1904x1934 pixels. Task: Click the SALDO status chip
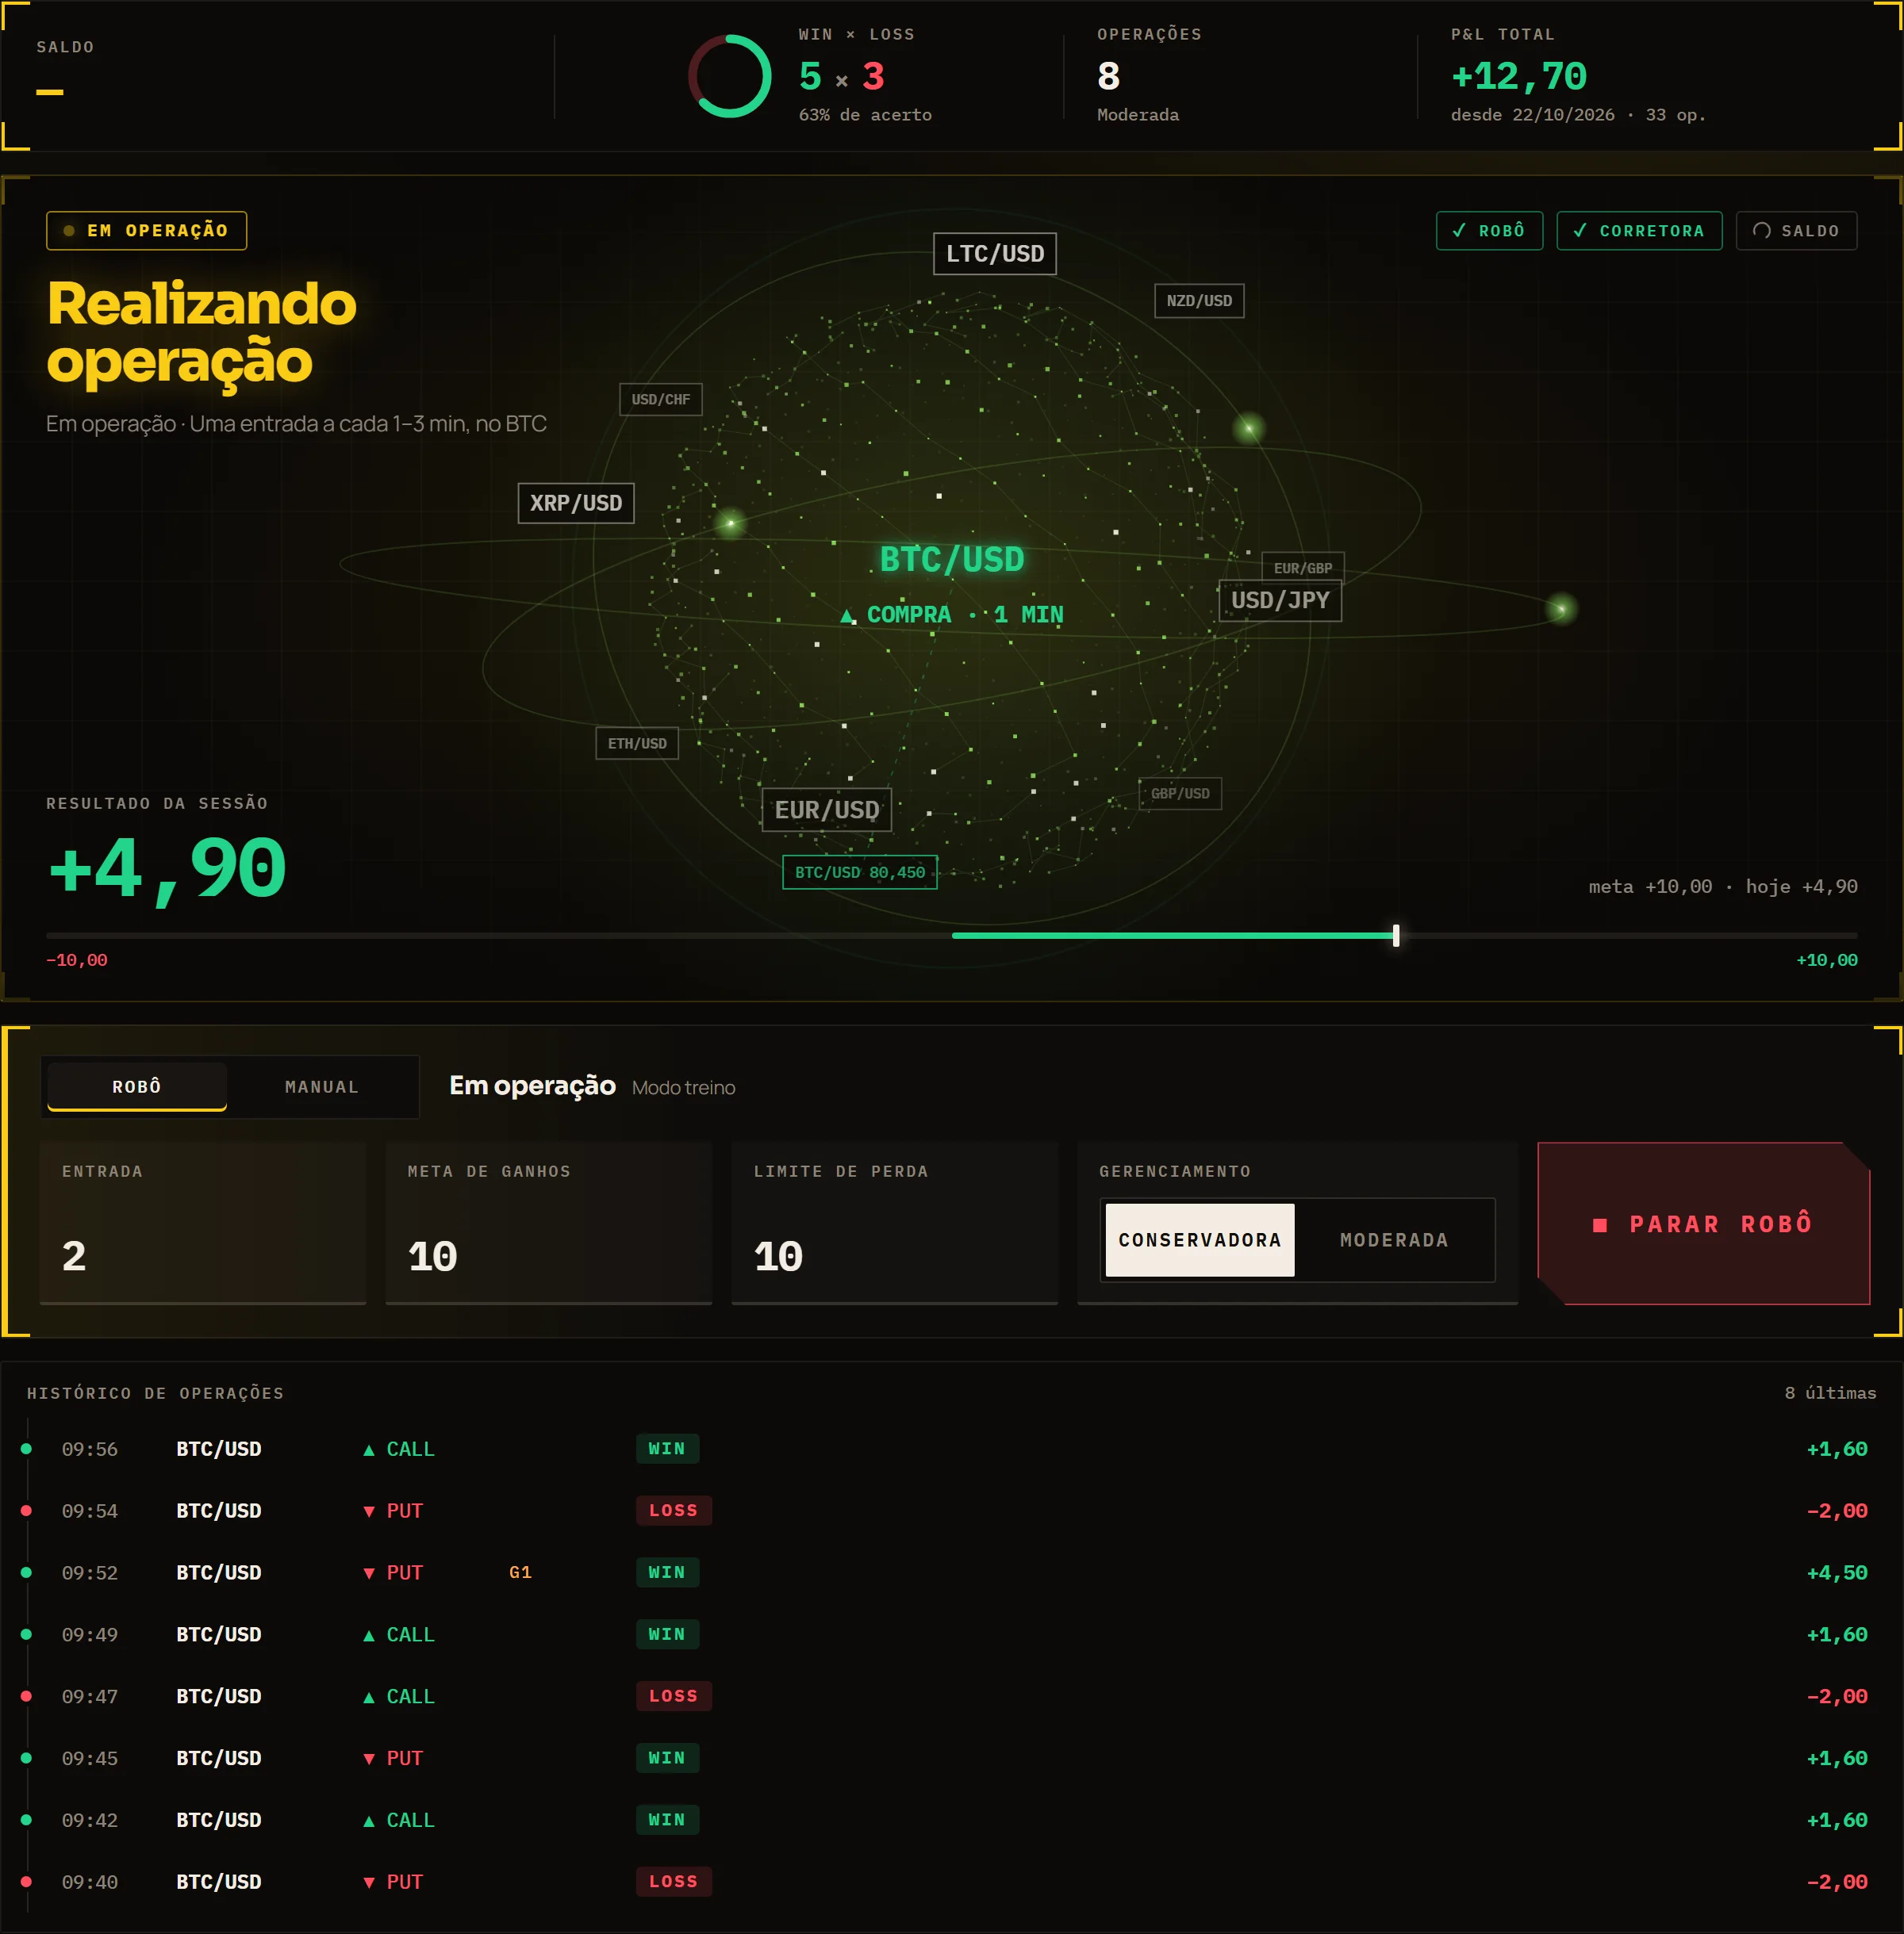tap(1796, 231)
